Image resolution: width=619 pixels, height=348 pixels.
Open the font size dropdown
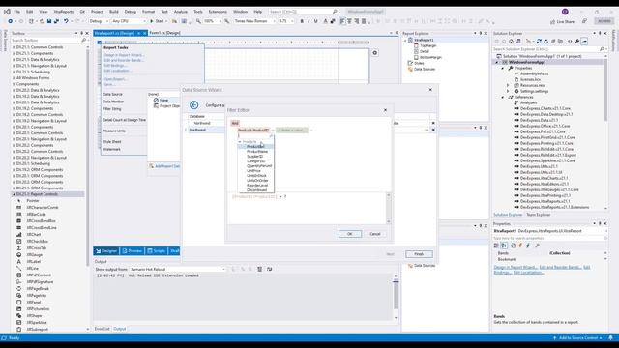point(286,21)
